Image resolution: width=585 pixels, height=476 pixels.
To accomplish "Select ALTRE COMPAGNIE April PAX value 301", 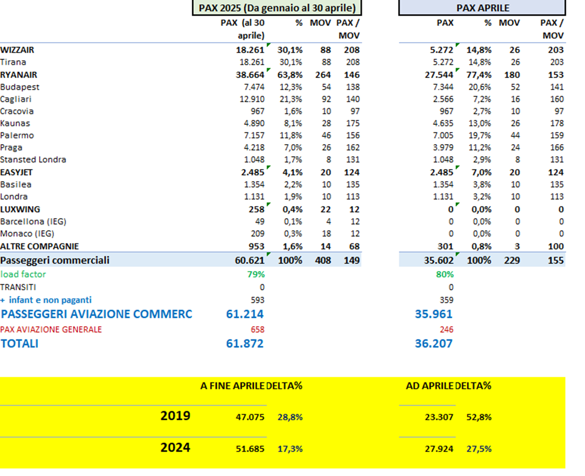I will click(x=445, y=247).
